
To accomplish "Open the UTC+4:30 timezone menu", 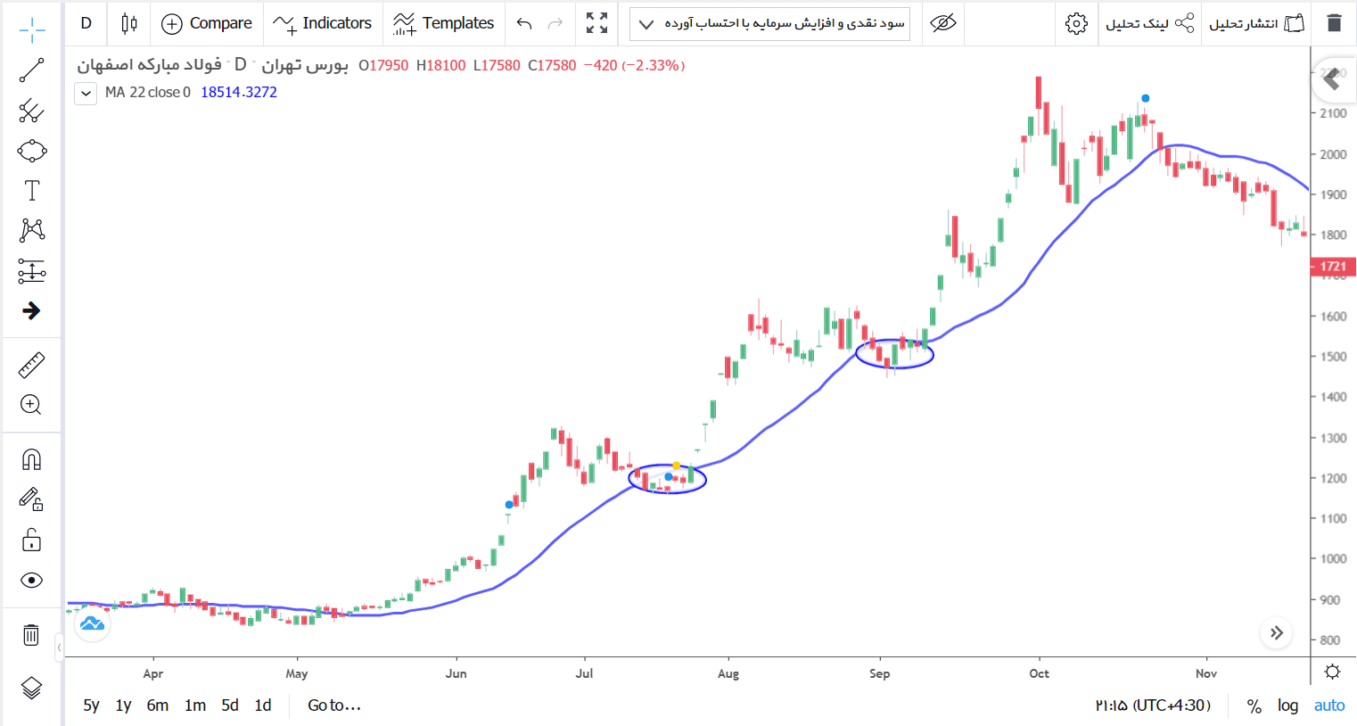I will coord(1153,705).
